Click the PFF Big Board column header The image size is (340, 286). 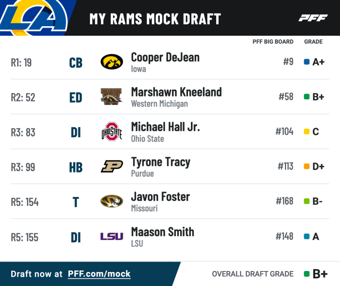tap(273, 42)
